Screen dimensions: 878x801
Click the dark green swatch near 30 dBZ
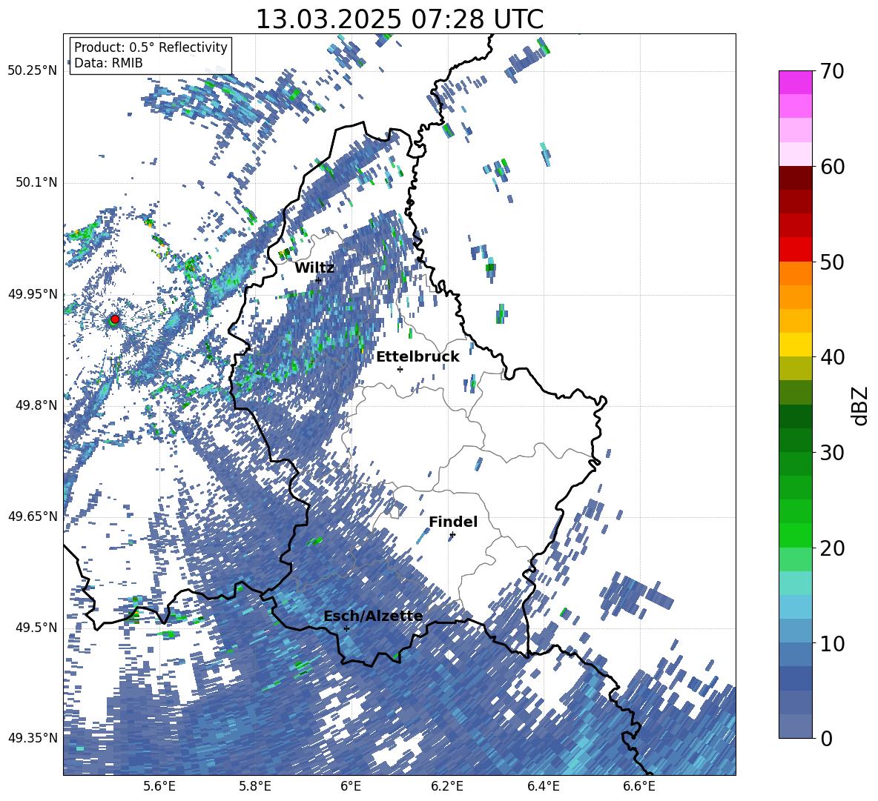pos(795,439)
